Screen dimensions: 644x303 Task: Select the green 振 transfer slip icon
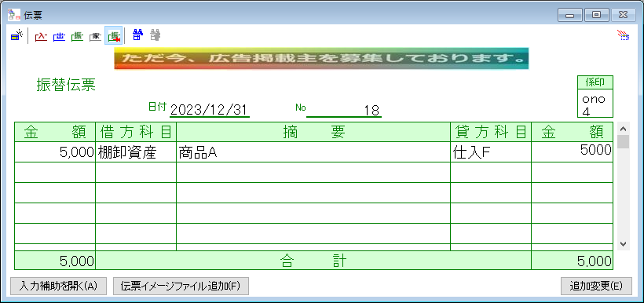[77, 36]
